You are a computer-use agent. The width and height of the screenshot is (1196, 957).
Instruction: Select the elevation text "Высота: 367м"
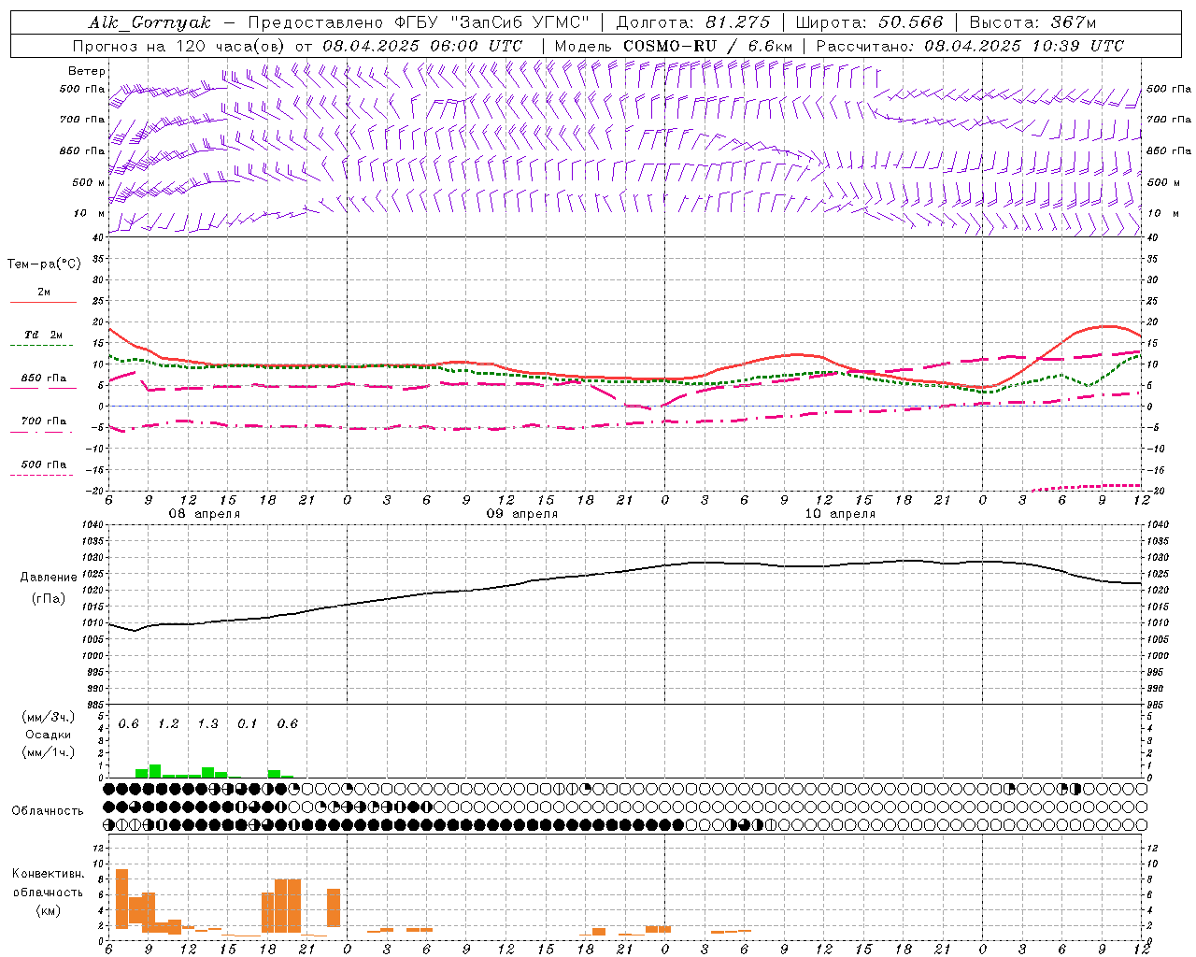(1032, 22)
